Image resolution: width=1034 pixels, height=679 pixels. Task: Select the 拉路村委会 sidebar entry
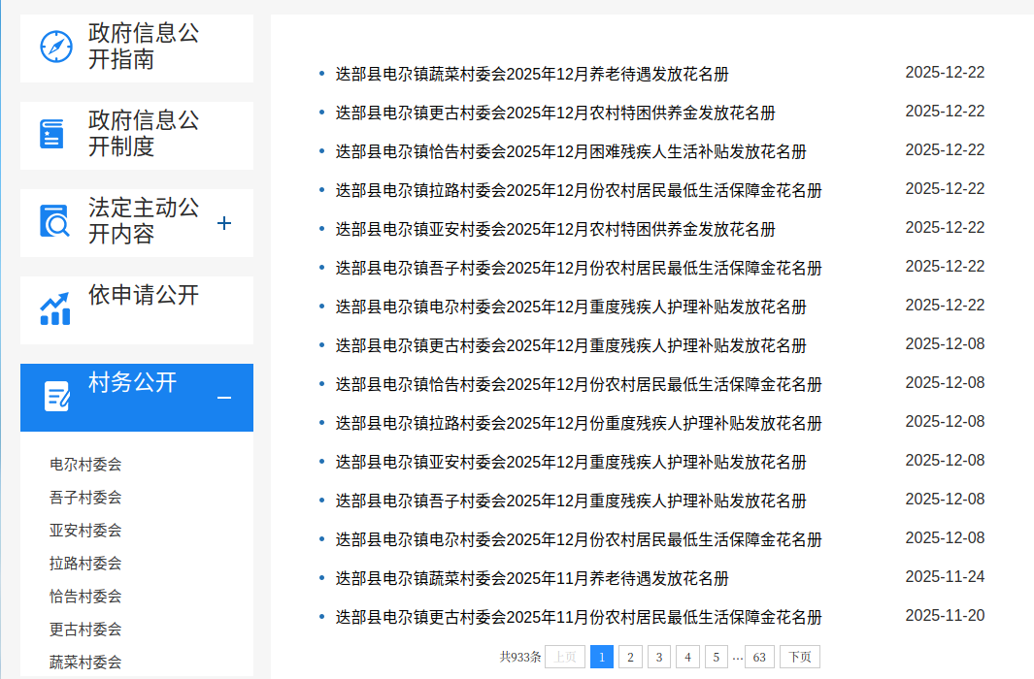tap(85, 564)
